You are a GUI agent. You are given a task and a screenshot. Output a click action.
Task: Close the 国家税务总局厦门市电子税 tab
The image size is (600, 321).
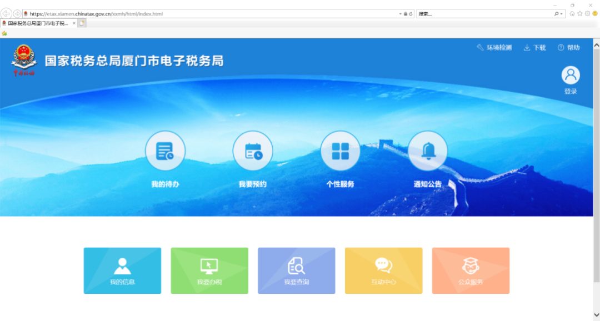coord(74,23)
